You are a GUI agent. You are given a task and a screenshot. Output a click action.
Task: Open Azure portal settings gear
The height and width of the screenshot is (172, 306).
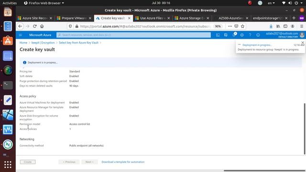pyautogui.click(x=242, y=35)
